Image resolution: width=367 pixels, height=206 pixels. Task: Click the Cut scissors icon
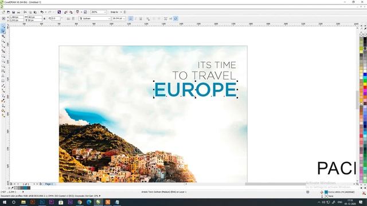[25, 12]
